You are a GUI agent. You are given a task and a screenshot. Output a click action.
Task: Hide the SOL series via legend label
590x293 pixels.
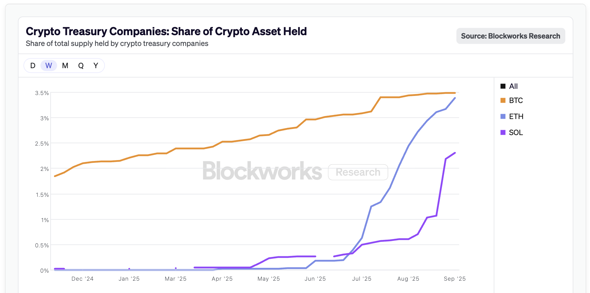[516, 133]
